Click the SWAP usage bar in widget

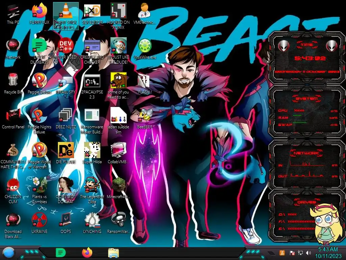pos(300,123)
